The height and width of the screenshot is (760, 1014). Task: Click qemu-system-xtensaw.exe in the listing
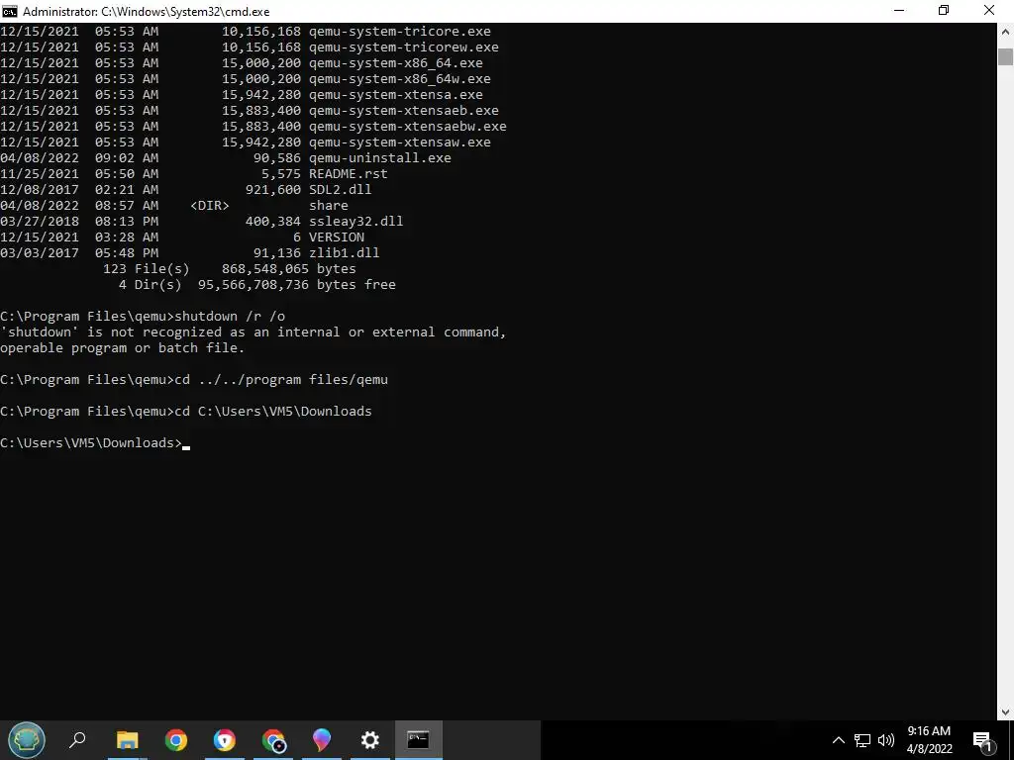tap(400, 142)
